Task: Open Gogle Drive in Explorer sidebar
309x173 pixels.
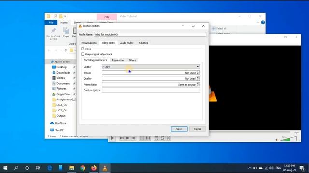Action: pyautogui.click(x=63, y=94)
